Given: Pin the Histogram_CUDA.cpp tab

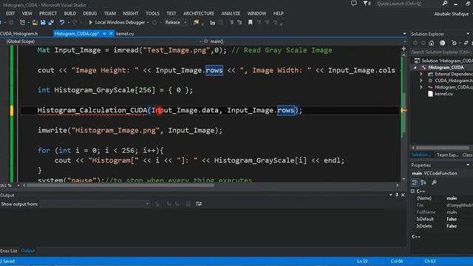Looking at the screenshot, I should [x=104, y=33].
